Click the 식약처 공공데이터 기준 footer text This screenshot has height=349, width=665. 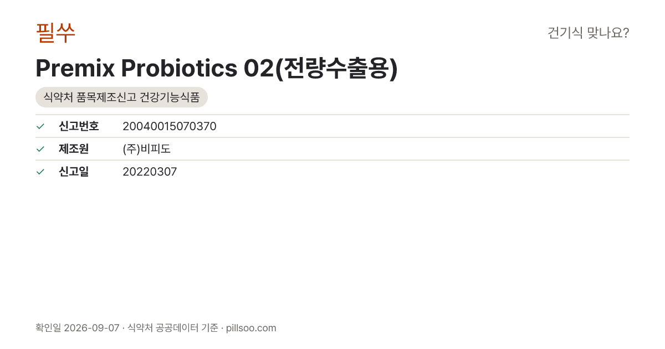[x=173, y=328]
